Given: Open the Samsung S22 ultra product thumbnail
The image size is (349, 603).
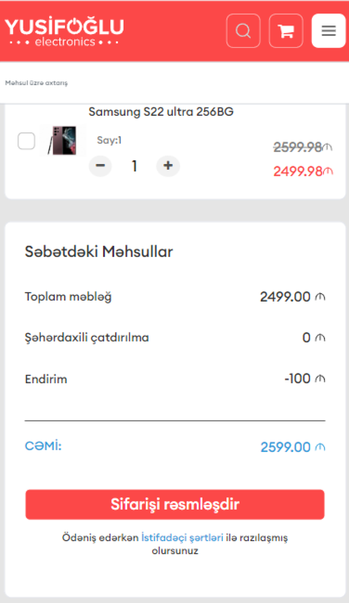Looking at the screenshot, I should tap(64, 141).
